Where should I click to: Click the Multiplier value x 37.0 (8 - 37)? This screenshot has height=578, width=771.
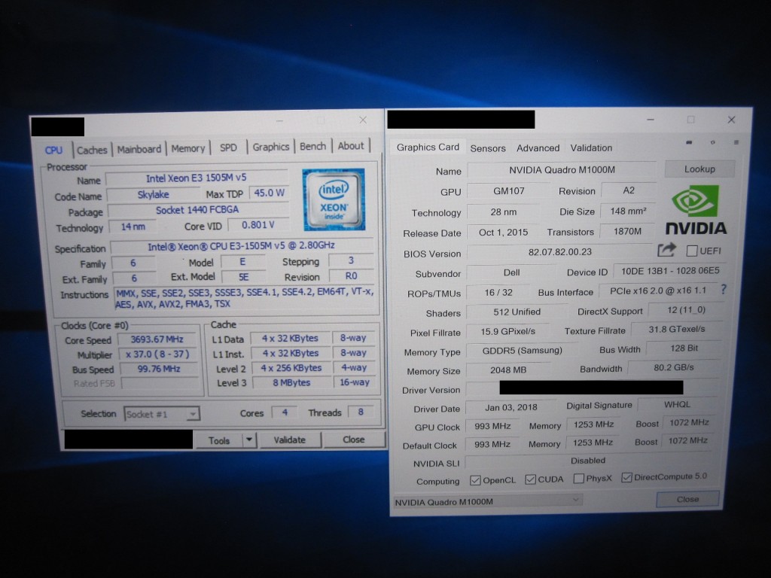pyautogui.click(x=157, y=354)
